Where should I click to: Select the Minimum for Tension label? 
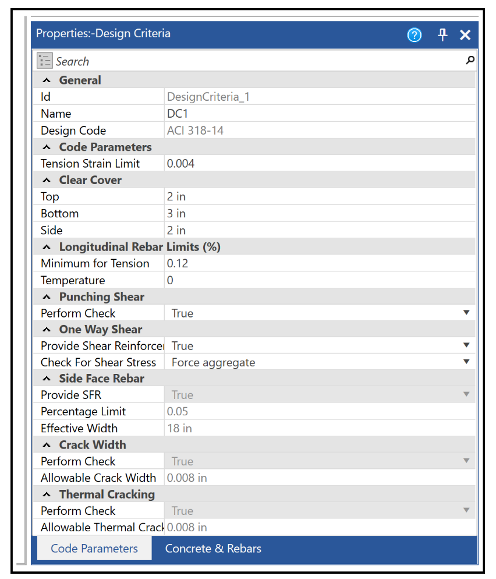point(95,263)
